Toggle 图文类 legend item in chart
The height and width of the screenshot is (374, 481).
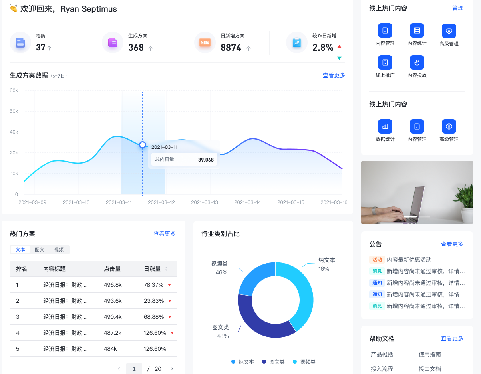coord(273,362)
